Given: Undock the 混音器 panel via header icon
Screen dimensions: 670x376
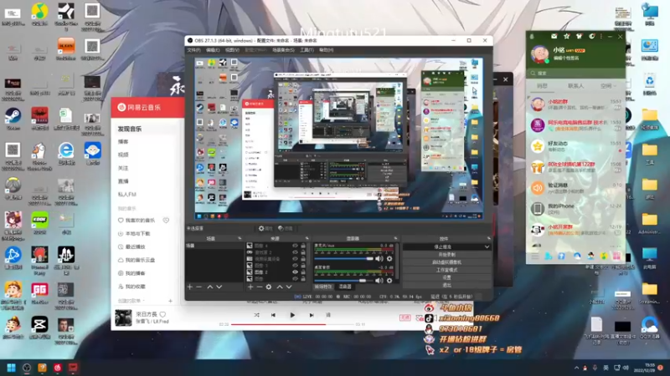Looking at the screenshot, I should click(395, 238).
